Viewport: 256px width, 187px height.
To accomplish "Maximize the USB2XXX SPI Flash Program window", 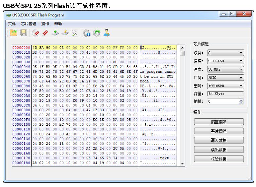I will (232, 14).
